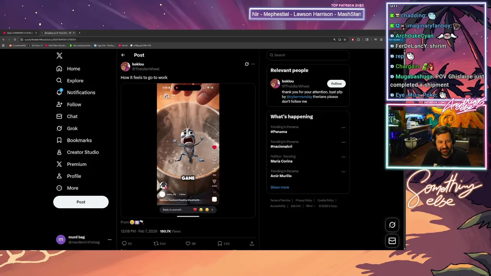The height and width of the screenshot is (276, 491).
Task: Open the #Panama trending topic
Action: click(x=279, y=132)
